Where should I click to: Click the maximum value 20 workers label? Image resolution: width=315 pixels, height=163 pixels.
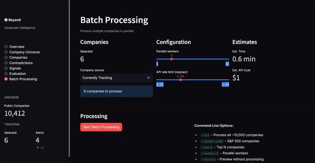coord(227,64)
